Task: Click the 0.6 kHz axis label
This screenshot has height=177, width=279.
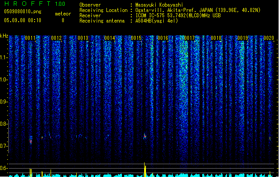Action: tap(4, 168)
